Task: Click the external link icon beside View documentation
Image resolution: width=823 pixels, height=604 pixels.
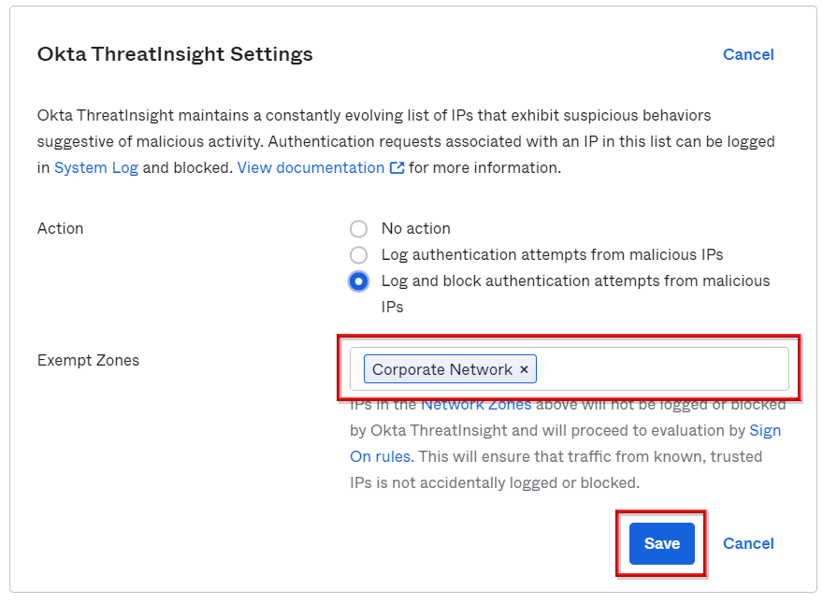Action: [x=397, y=168]
